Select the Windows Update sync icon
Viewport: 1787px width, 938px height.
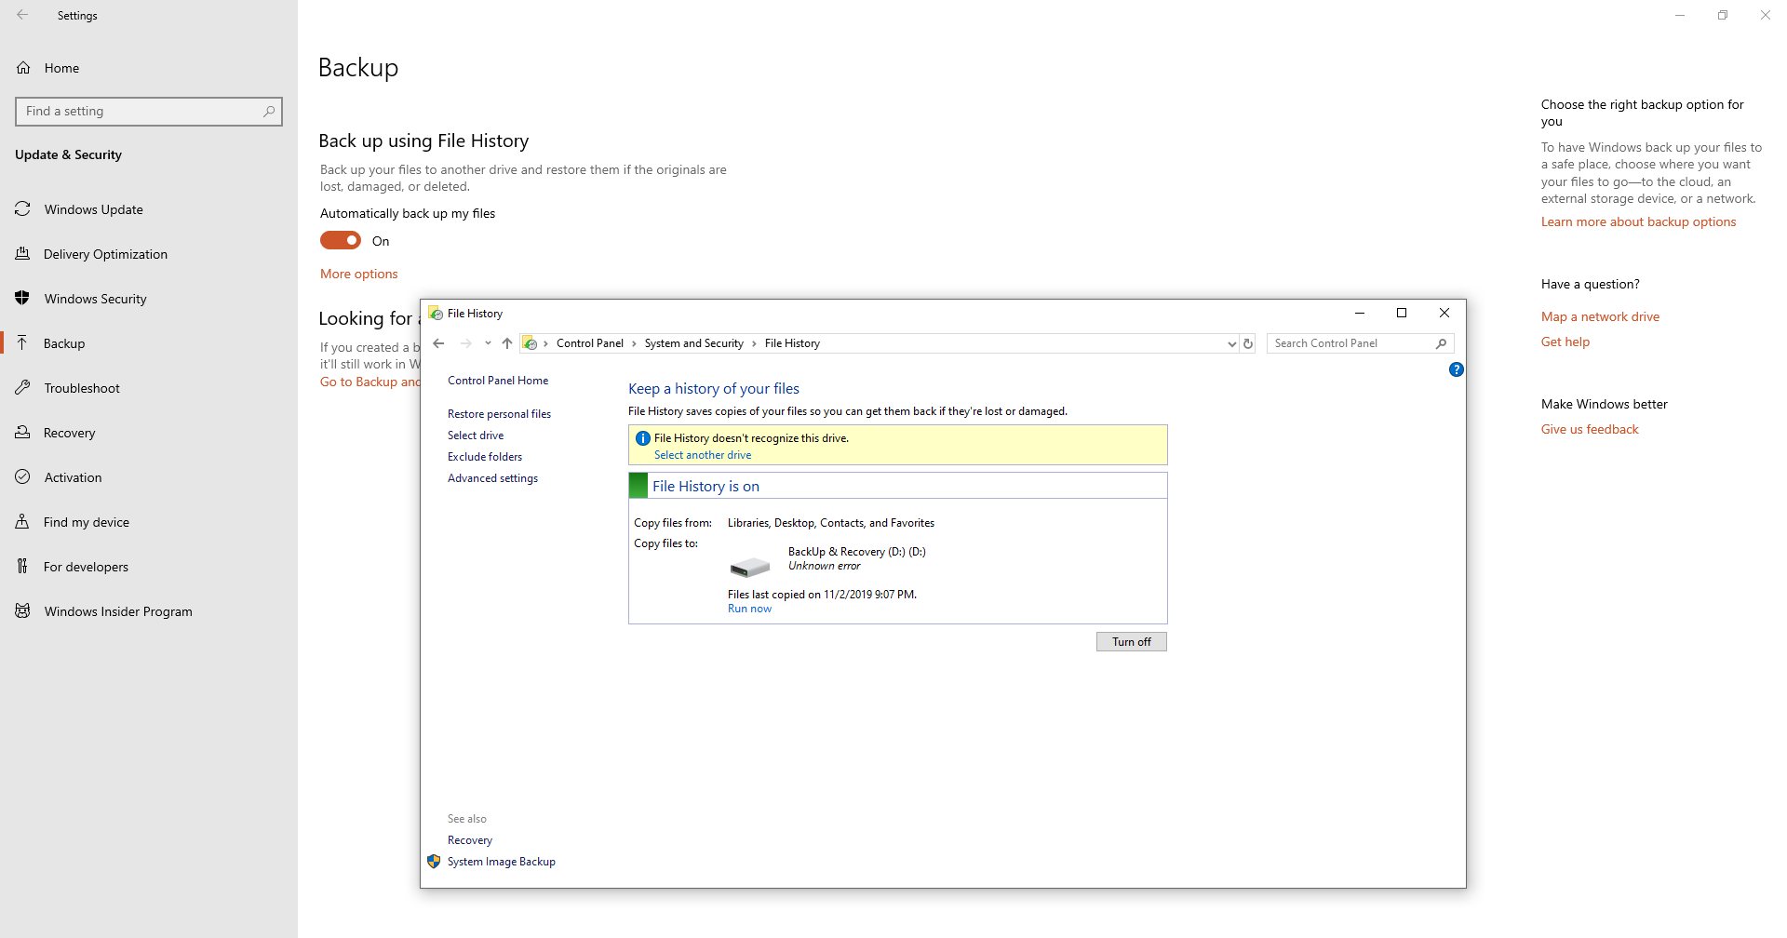tap(22, 209)
